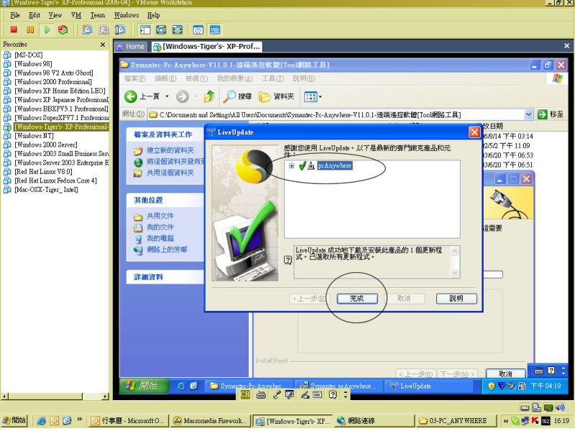Click description box scroll down arrow
575x431 pixels.
(455, 272)
